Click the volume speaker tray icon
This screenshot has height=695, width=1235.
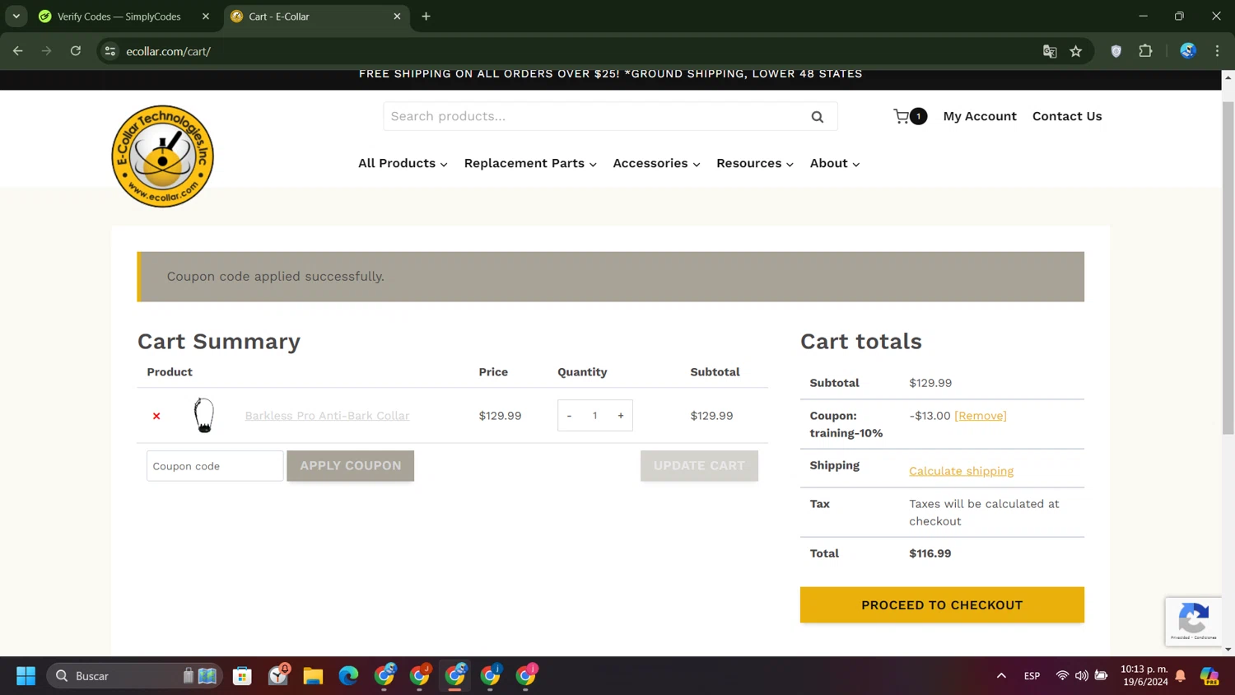pyautogui.click(x=1081, y=676)
